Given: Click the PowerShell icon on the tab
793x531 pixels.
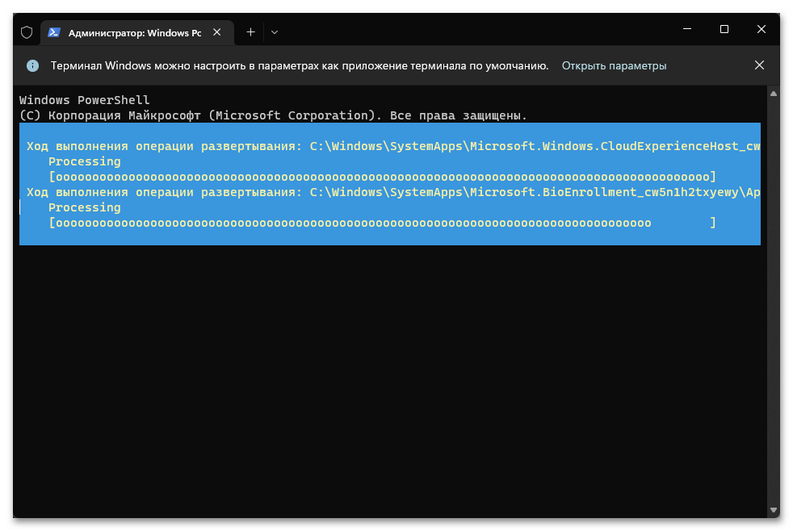Looking at the screenshot, I should (54, 32).
